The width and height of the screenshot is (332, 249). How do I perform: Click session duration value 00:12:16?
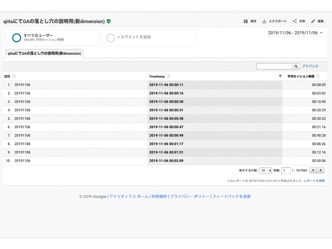click(319, 152)
